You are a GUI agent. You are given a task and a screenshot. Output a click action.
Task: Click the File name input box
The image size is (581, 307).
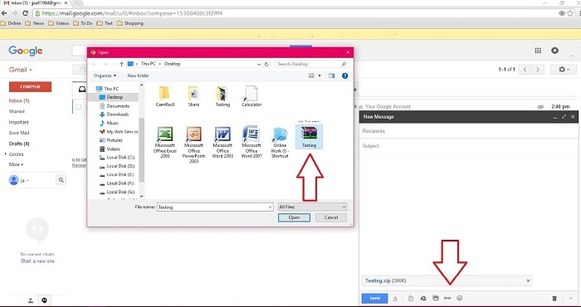(215, 207)
